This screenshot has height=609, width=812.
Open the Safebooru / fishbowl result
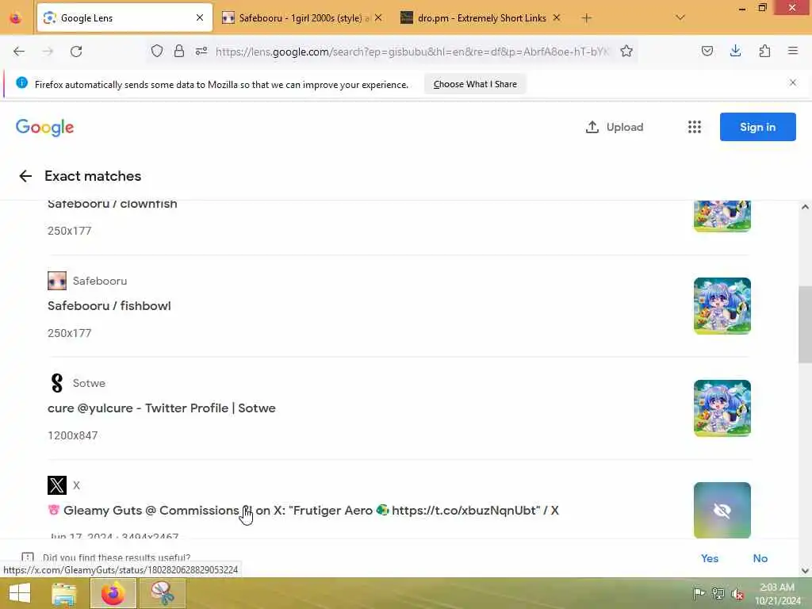109,306
